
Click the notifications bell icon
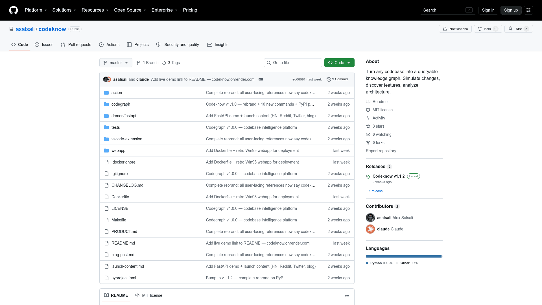coord(445,29)
